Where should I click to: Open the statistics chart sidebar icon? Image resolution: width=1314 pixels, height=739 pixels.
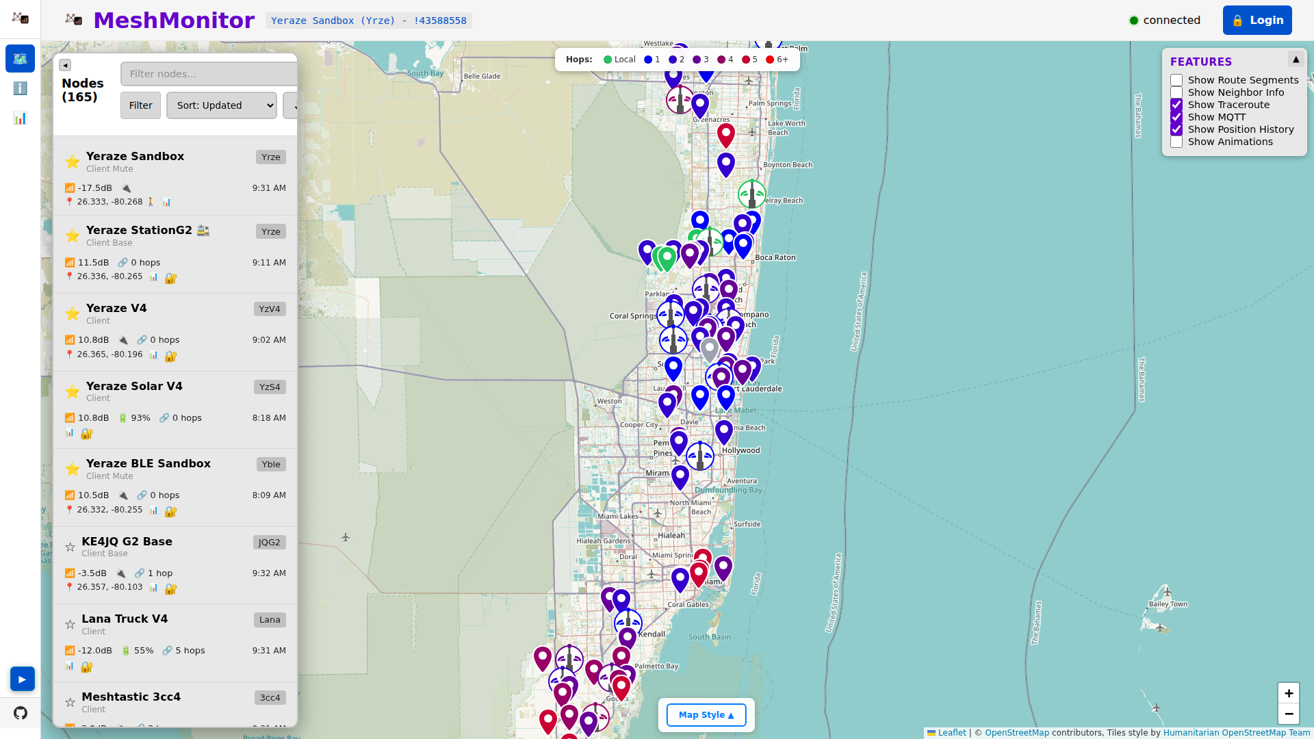(20, 118)
